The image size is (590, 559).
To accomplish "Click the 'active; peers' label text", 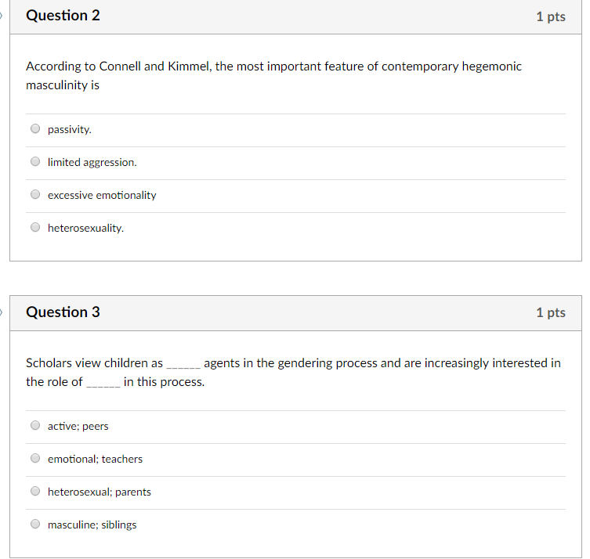I will pyautogui.click(x=78, y=427).
